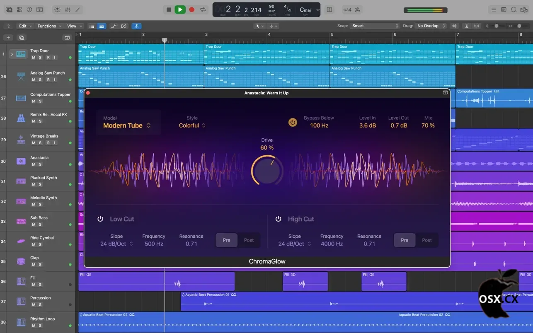Click the Stop transport button
Screen dimensions: 533x333
click(168, 10)
